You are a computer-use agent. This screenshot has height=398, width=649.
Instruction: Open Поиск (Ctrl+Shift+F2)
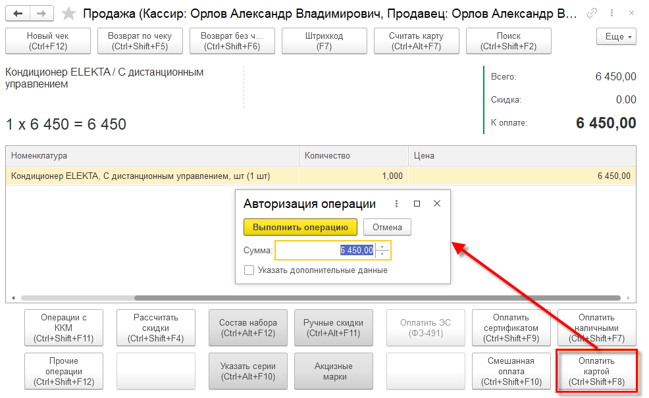pos(509,41)
